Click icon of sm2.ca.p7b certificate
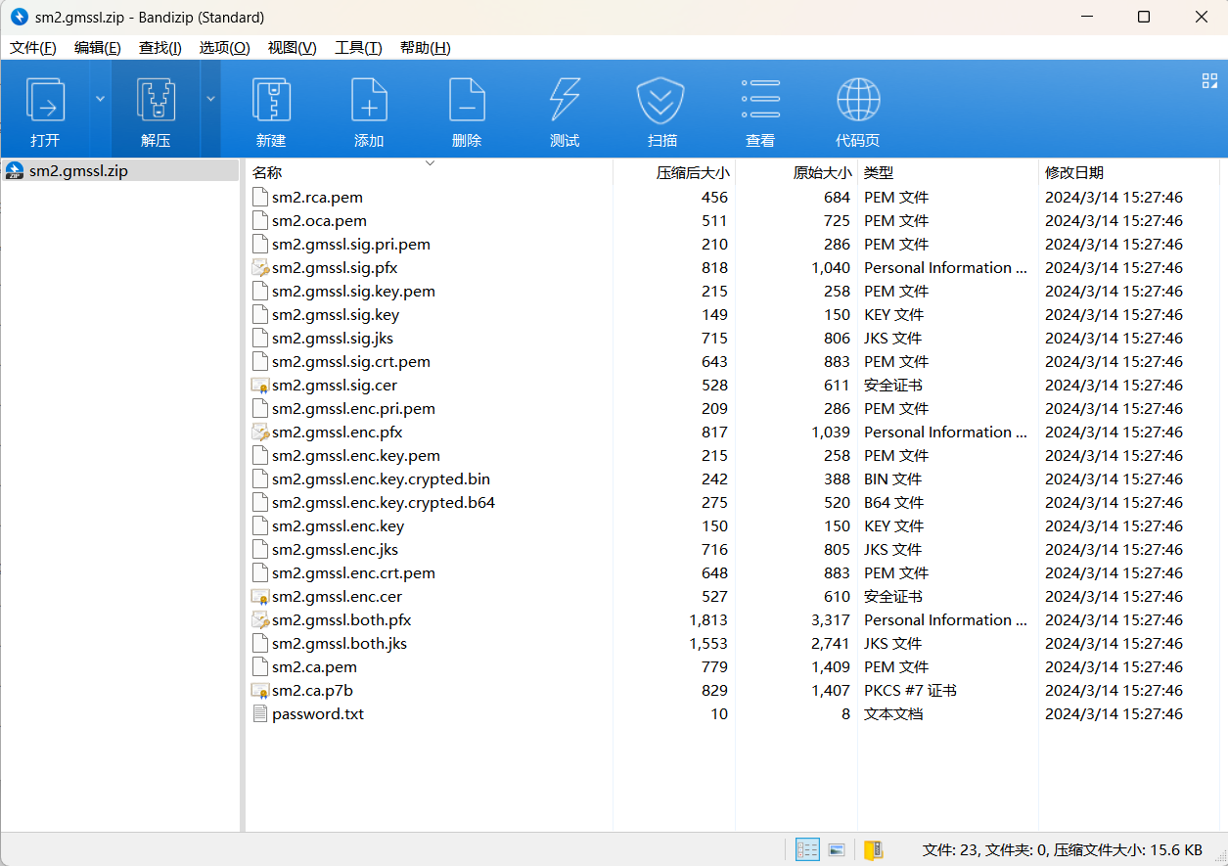 point(259,690)
